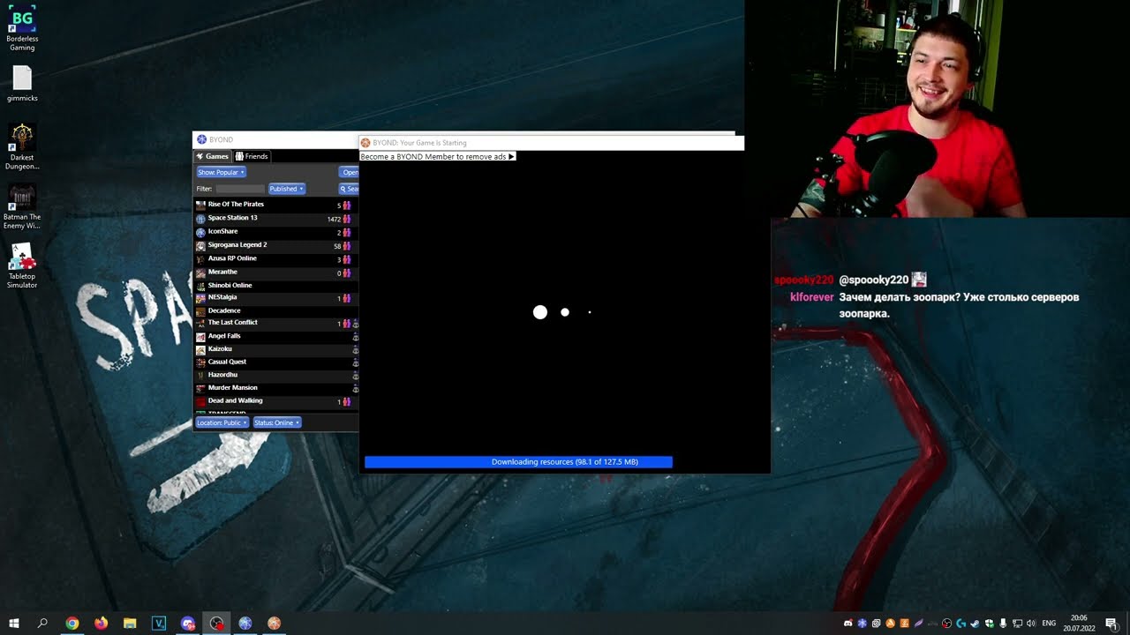Viewport: 1130px width, 635px height.
Task: Select Space Station 13 in game list
Action: click(x=275, y=218)
